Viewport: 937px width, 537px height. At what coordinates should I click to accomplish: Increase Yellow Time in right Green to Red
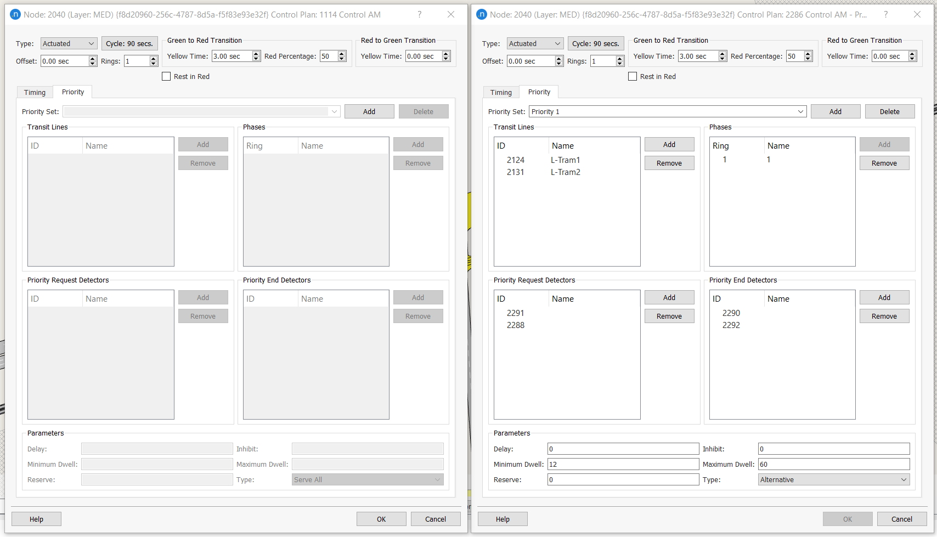(x=722, y=54)
